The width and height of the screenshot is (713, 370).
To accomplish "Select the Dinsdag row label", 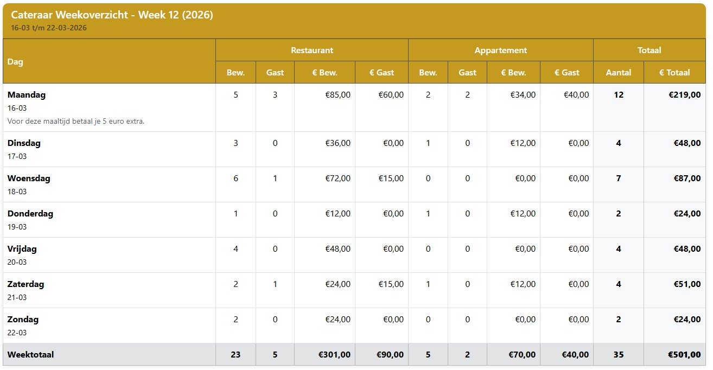I will tap(24, 144).
